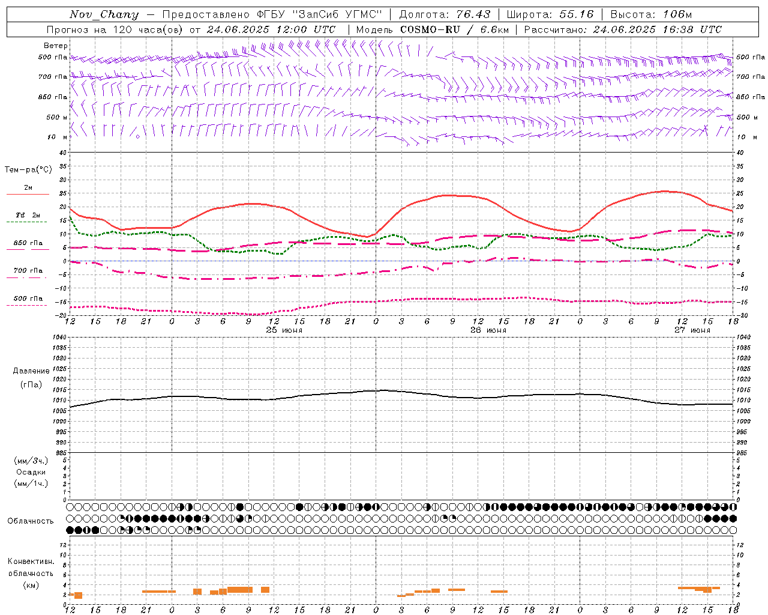The image size is (768, 615).
Task: Click the Осадки precipitation label
Action: (x=31, y=472)
